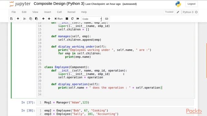This screenshot has height=116, width=207.
Task: Open the File menu
Action: [14, 12]
